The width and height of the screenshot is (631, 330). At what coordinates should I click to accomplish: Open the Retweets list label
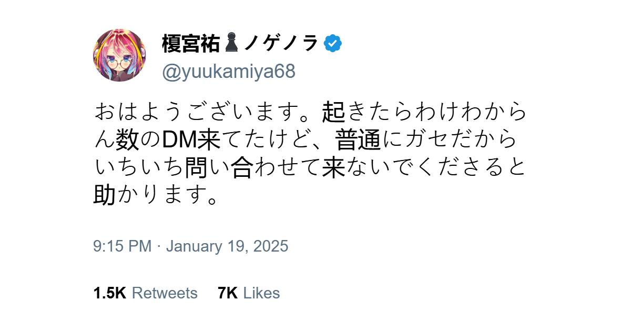(165, 293)
